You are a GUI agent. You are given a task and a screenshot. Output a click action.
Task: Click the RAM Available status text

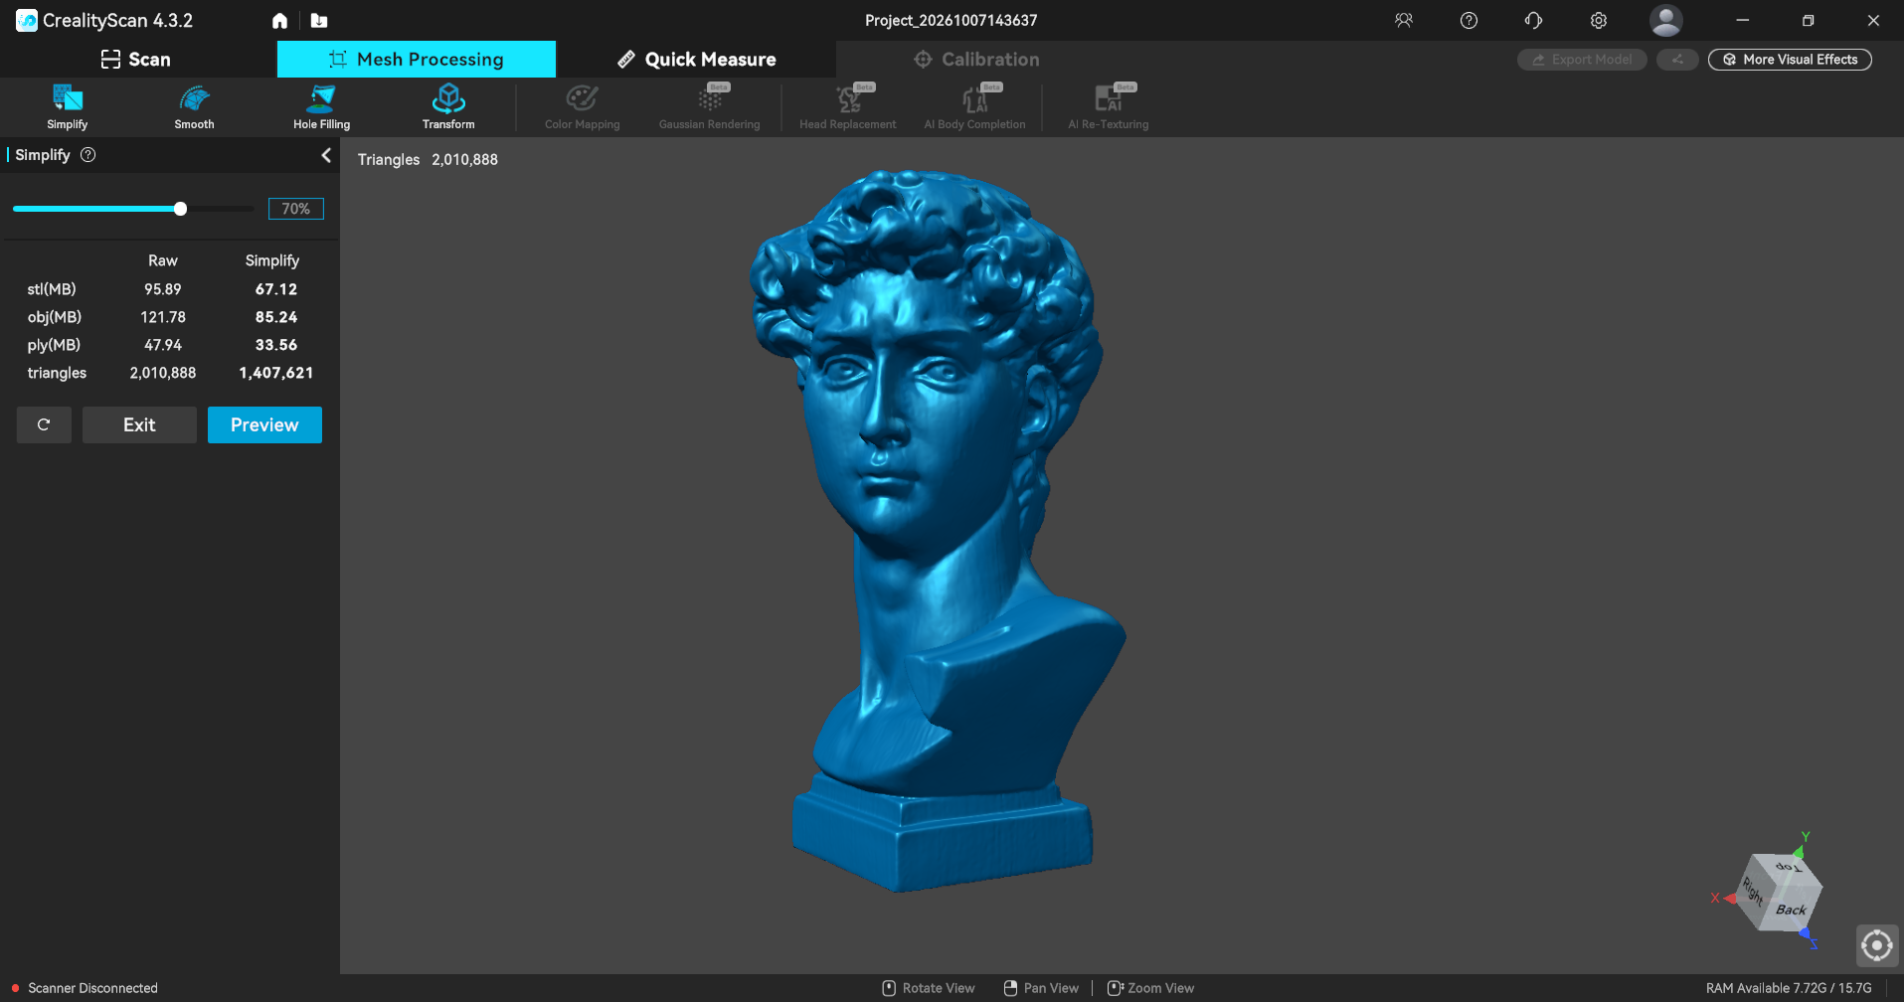tap(1789, 988)
